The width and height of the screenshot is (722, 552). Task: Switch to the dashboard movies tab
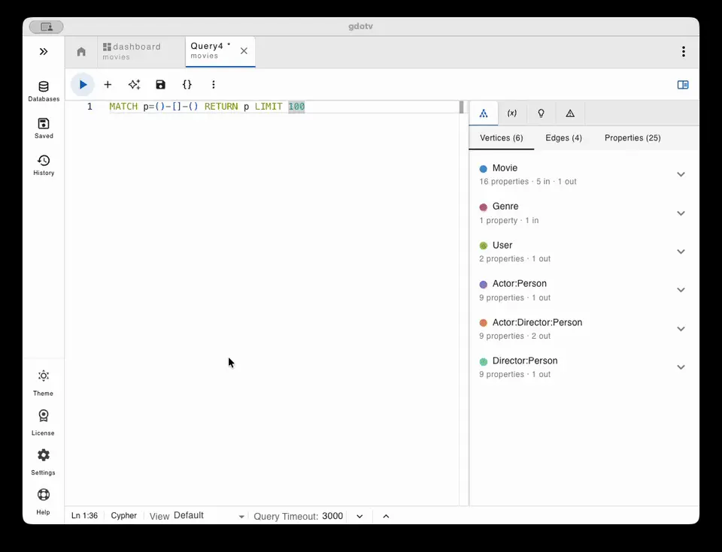[x=135, y=51]
